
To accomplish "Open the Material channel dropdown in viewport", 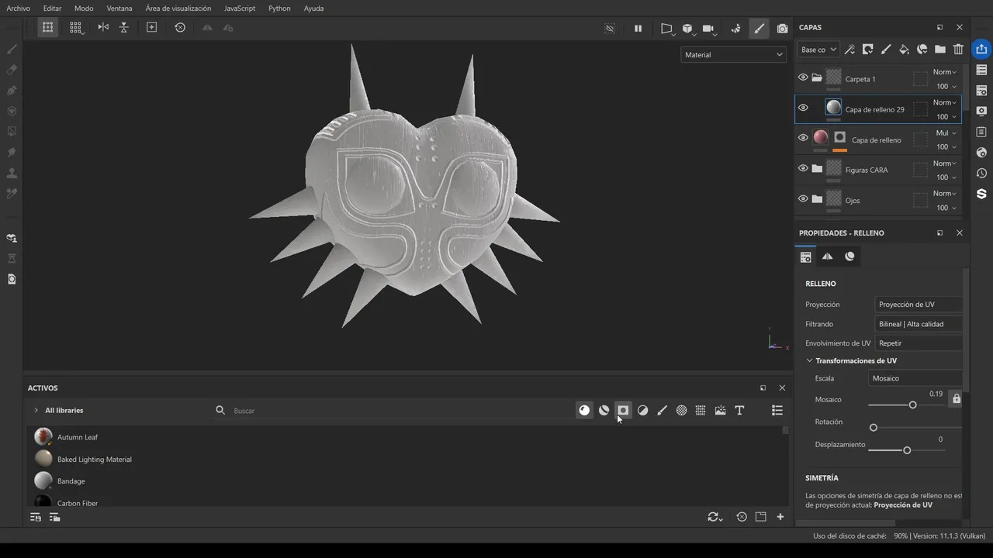I will click(733, 55).
